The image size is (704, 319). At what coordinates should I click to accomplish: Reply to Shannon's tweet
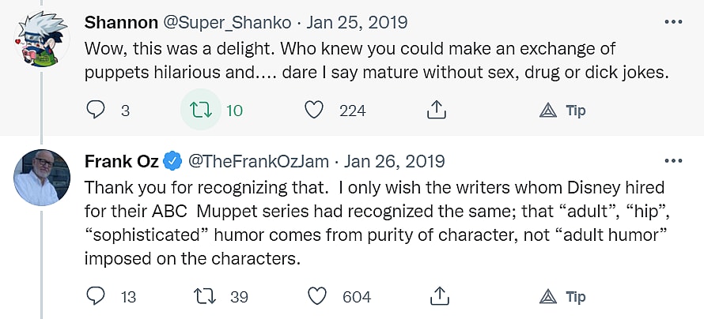tap(96, 111)
